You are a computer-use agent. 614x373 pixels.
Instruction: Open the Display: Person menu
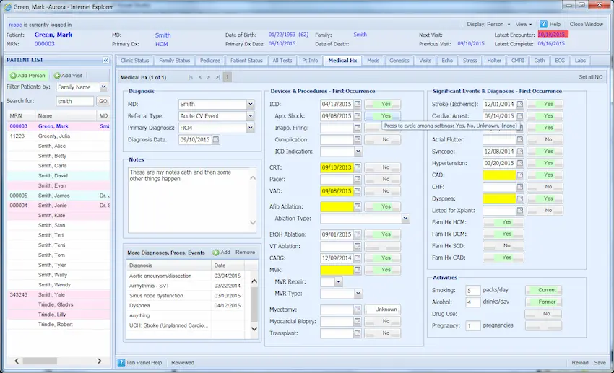coord(488,25)
